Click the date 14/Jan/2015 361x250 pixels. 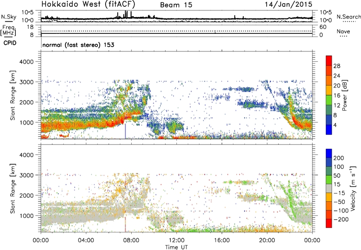click(x=288, y=5)
